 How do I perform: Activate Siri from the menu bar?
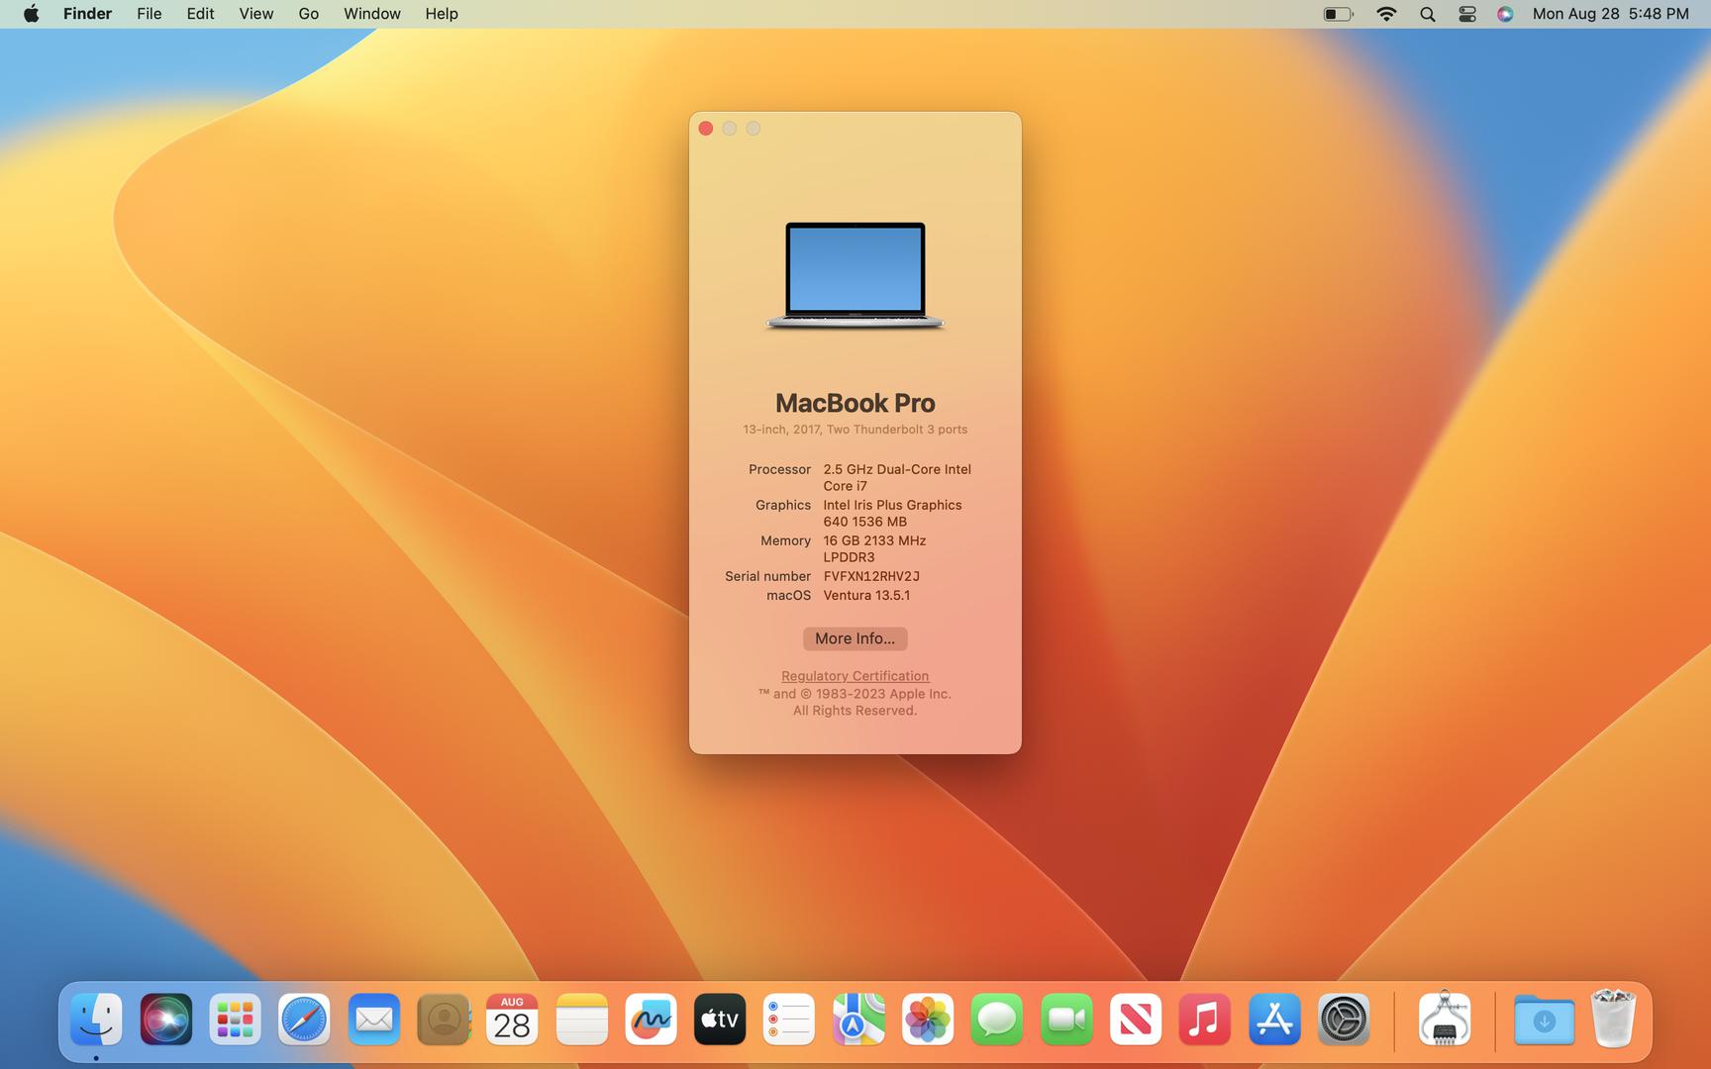point(1505,14)
